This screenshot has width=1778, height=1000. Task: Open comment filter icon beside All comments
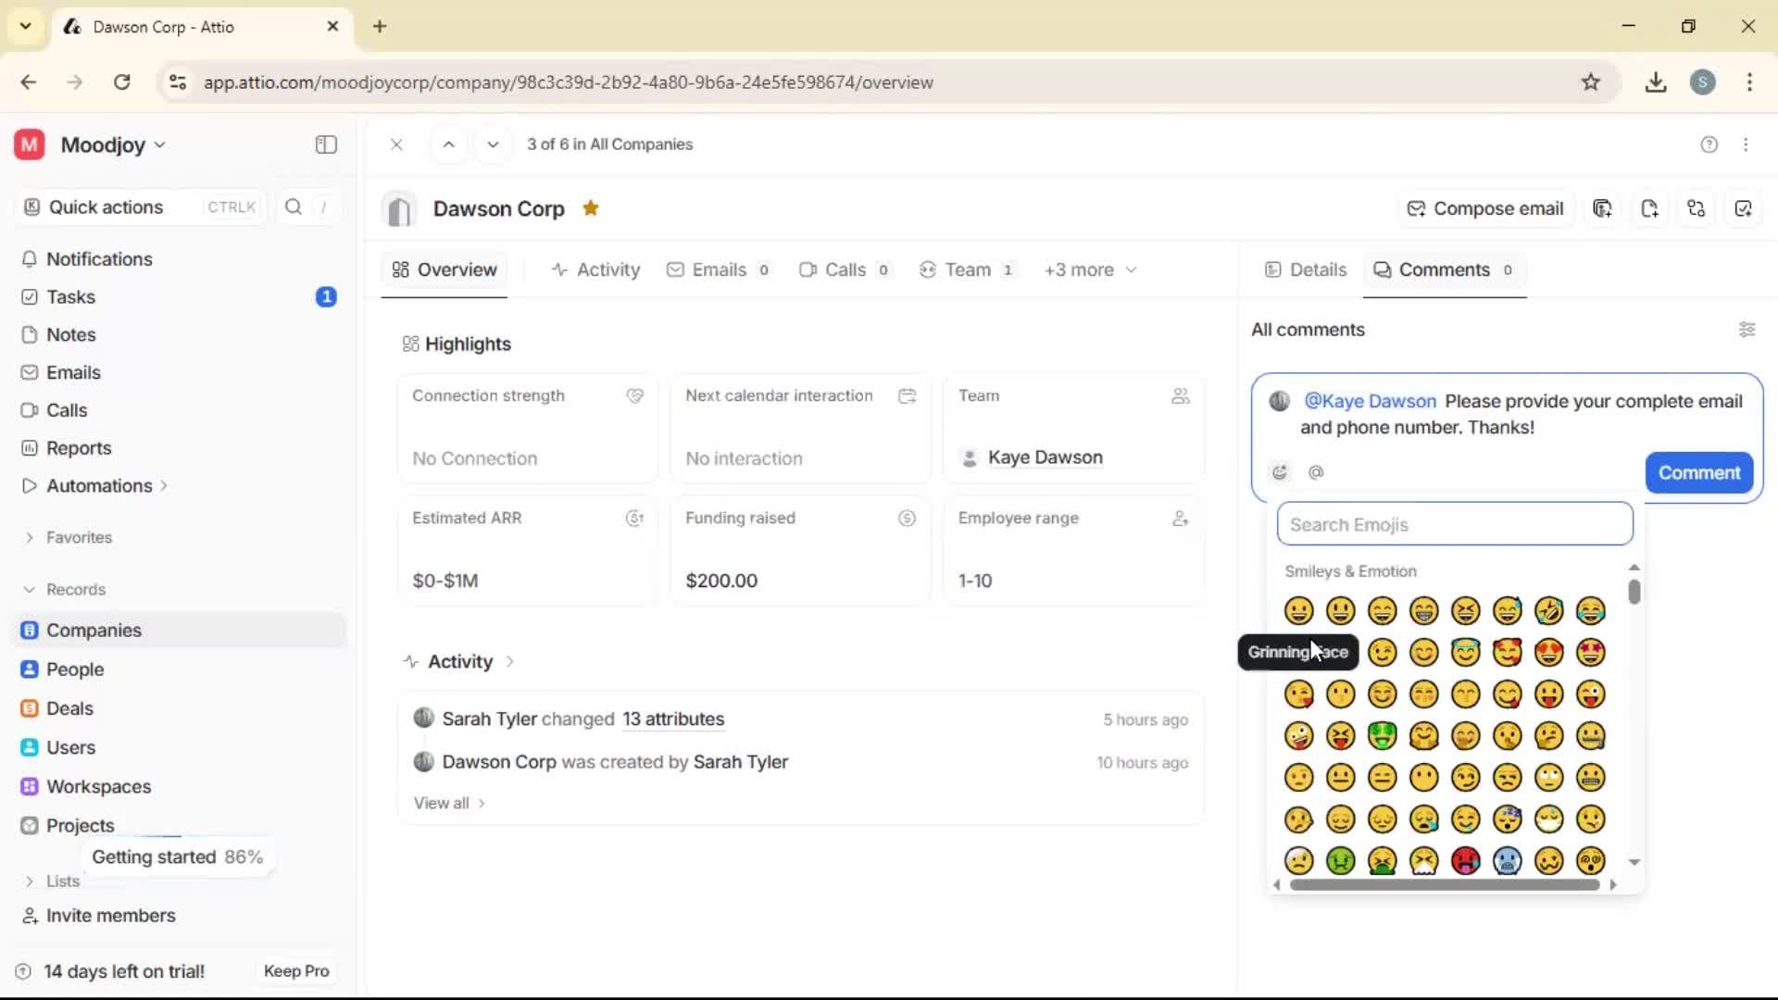[1748, 330]
